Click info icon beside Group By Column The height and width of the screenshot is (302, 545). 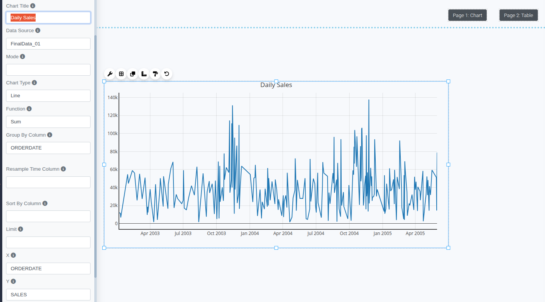pos(50,135)
